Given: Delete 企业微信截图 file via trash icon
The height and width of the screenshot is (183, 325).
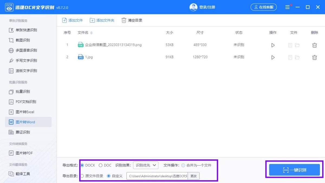Looking at the screenshot, I should 314,45.
